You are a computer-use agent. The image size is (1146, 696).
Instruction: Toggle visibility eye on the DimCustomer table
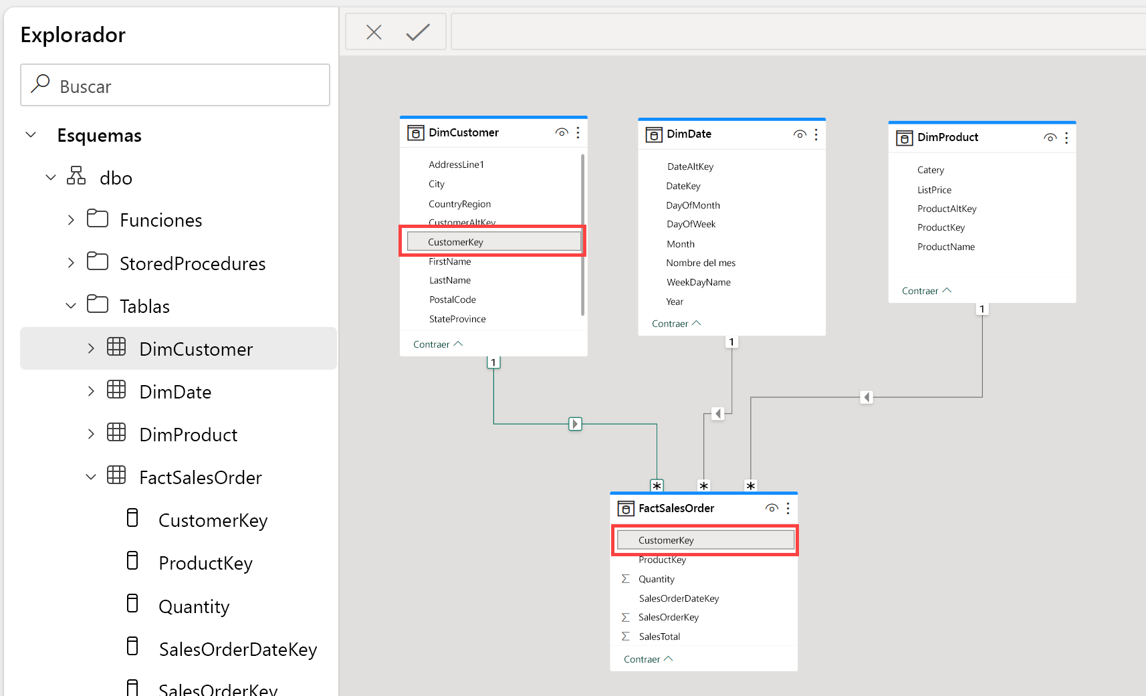tap(562, 132)
